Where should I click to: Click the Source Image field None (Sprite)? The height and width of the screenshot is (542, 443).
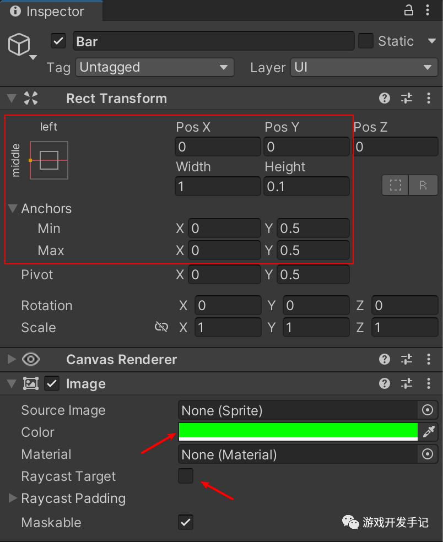coord(298,410)
